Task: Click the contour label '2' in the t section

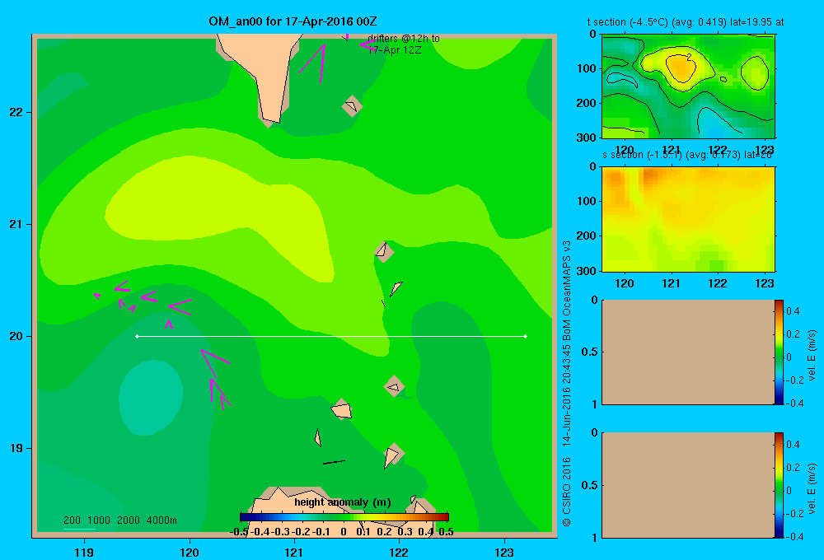Action: pos(689,57)
